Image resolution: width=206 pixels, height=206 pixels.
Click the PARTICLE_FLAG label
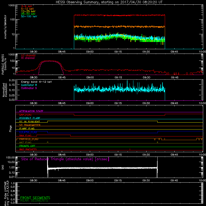(29, 139)
